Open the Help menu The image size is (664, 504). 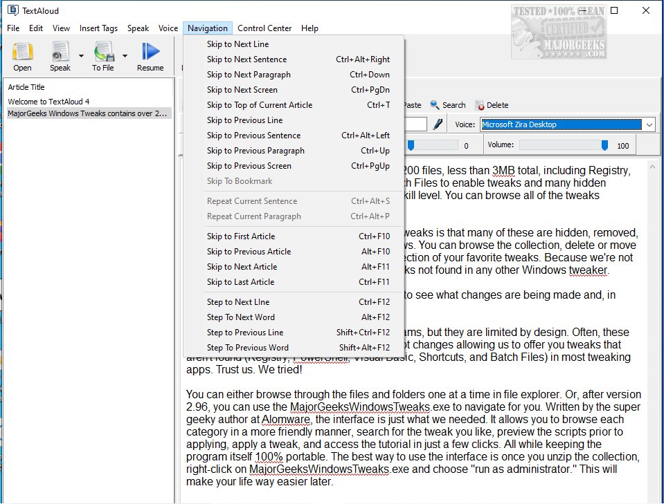[x=309, y=28]
